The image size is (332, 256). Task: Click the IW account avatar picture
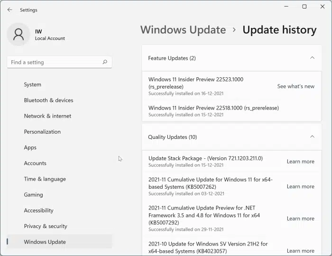(18, 35)
